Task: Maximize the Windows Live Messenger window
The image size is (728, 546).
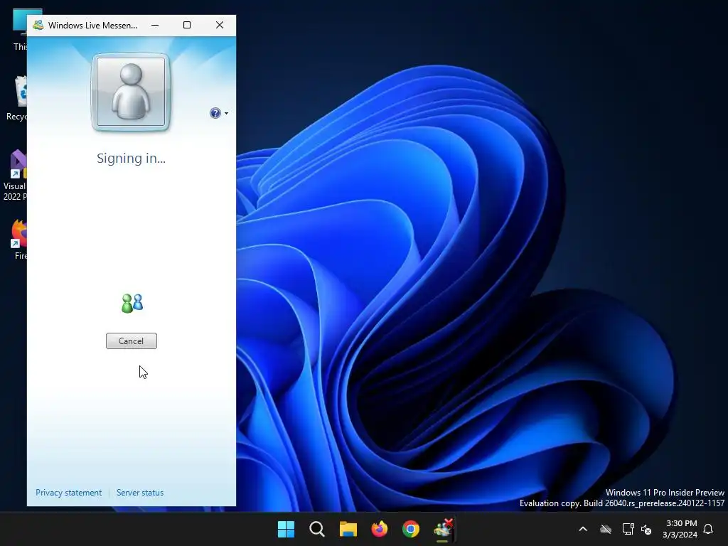Action: (187, 25)
